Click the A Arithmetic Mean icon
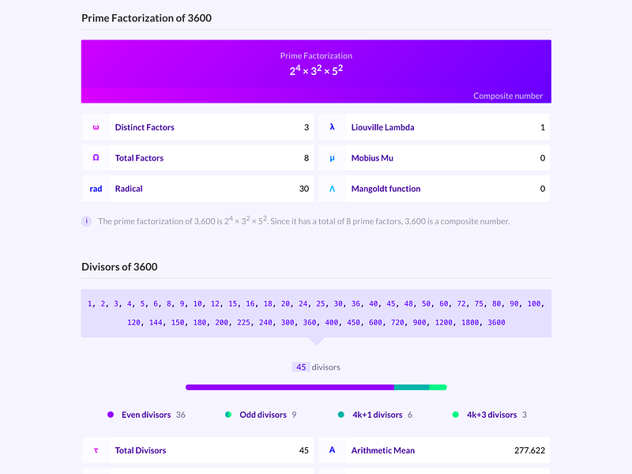The height and width of the screenshot is (474, 632). [332, 450]
